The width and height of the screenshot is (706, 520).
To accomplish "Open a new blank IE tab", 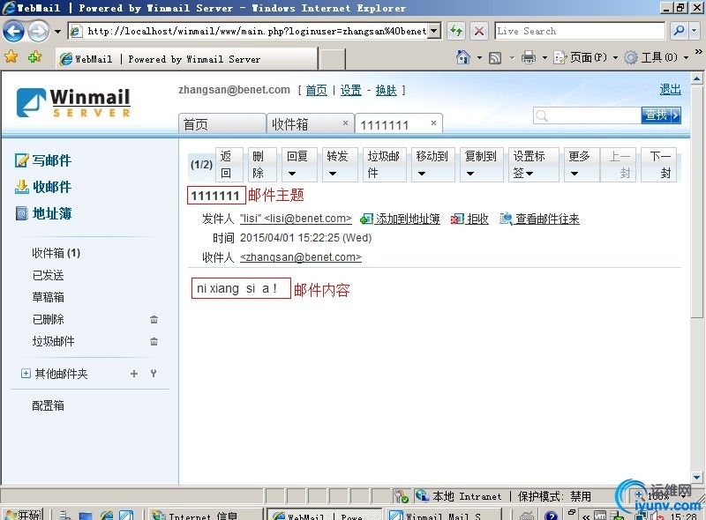I will (x=332, y=59).
